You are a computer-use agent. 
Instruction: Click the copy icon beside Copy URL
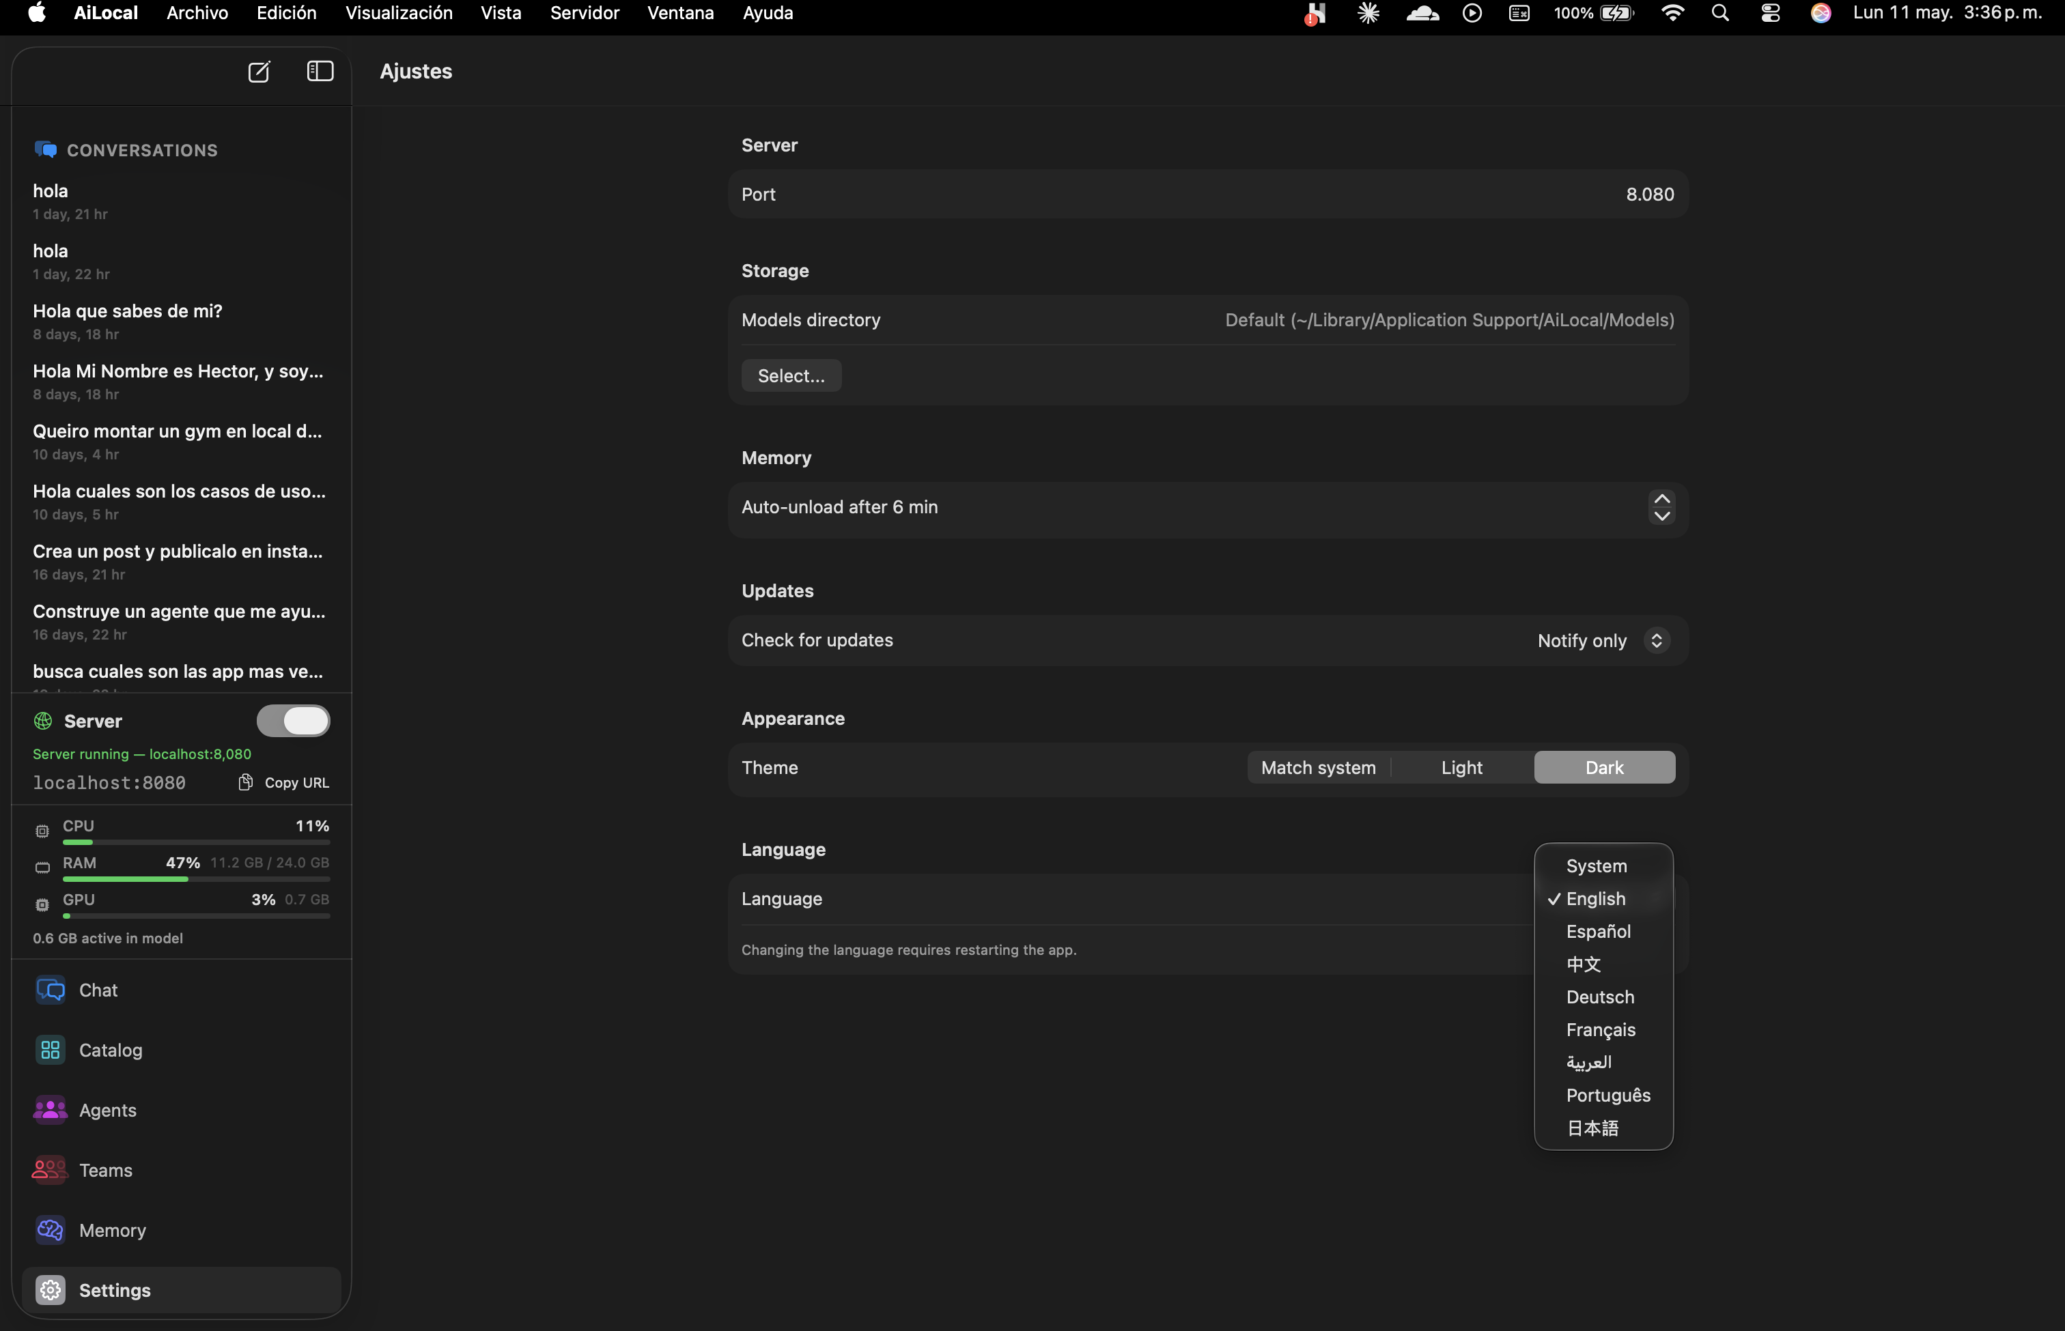(x=246, y=782)
